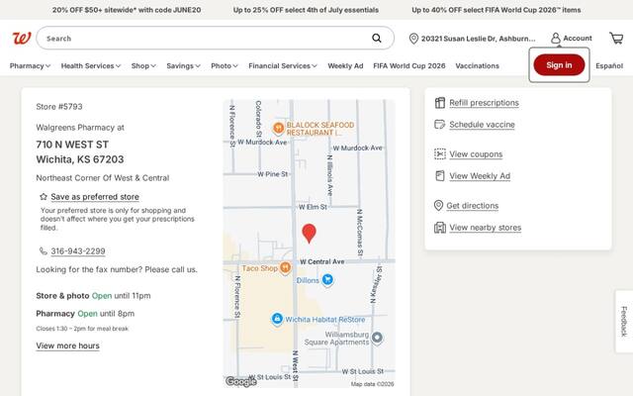Click 4th of July essentials promo
Screen dimensions: 633x396
click(306, 10)
